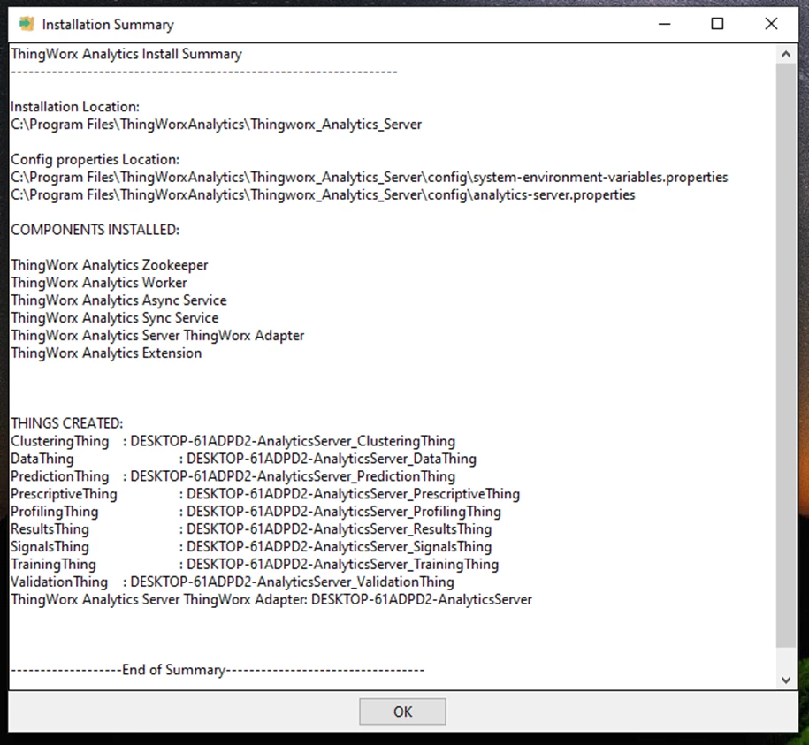Click the 'End of Summary' line
Image resolution: width=809 pixels, height=745 pixels.
point(218,670)
